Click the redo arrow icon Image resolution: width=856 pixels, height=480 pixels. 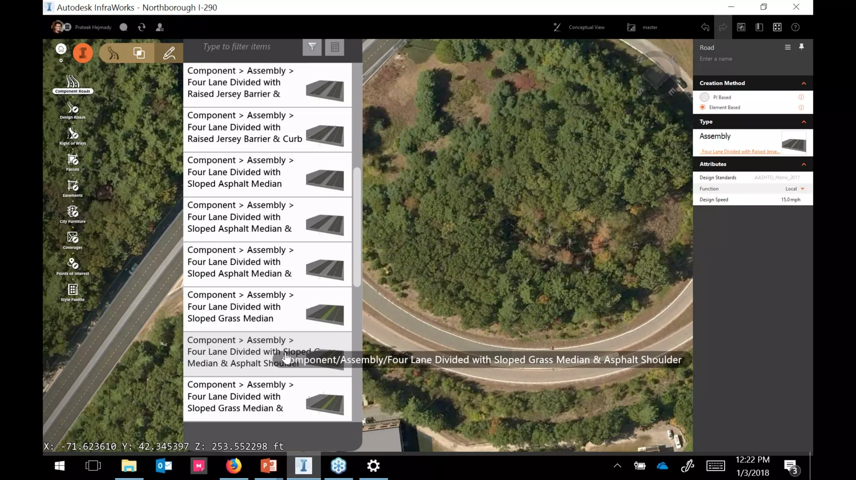[723, 27]
